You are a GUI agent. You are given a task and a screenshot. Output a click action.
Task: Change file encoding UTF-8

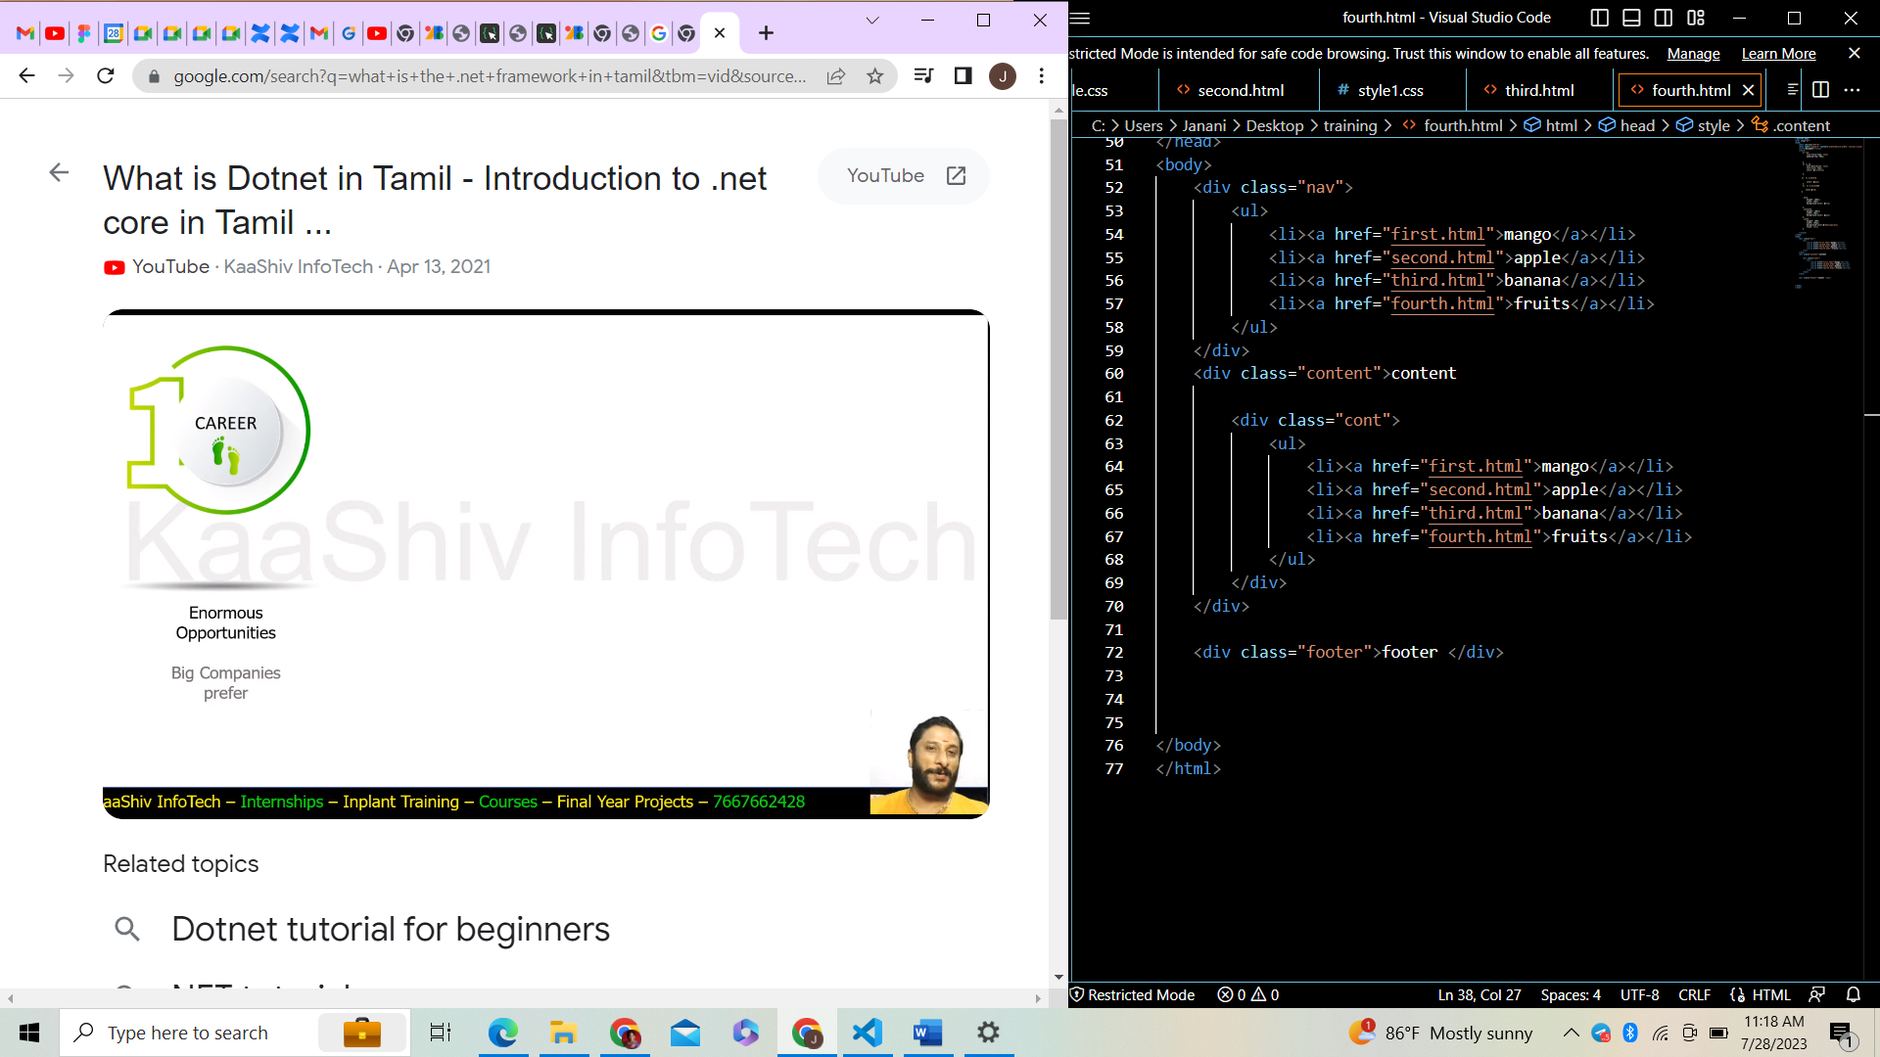(x=1639, y=995)
